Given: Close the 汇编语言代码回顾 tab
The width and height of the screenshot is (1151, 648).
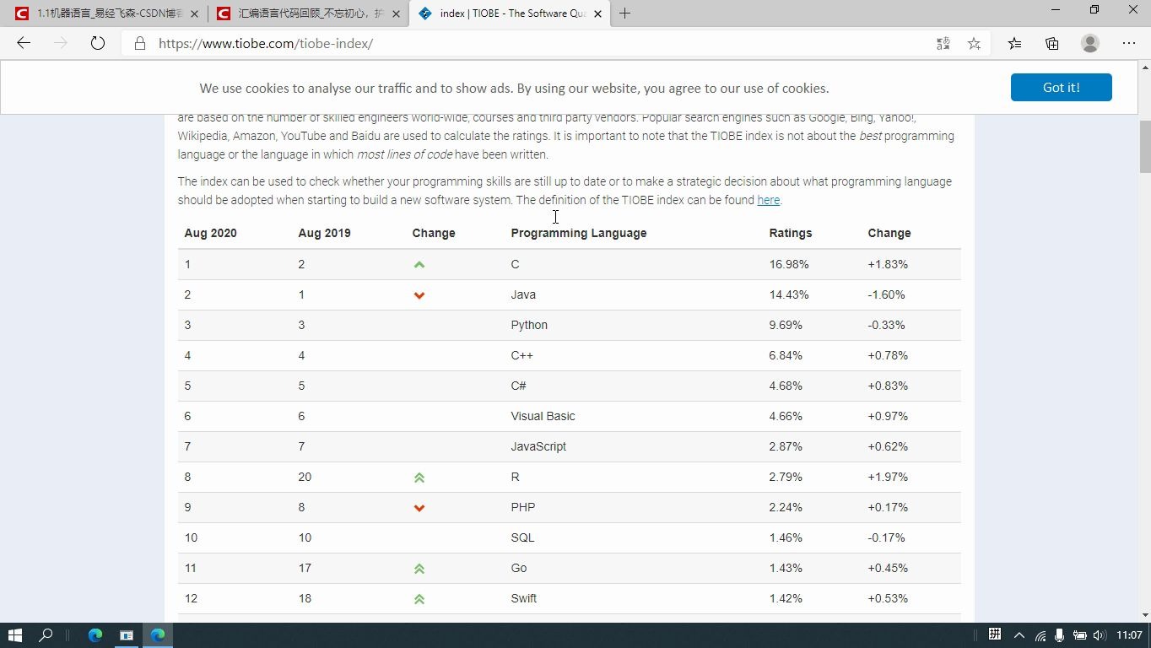Looking at the screenshot, I should pos(397,13).
